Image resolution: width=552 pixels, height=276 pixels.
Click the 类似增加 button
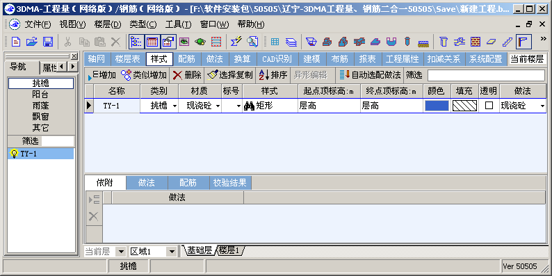[144, 75]
